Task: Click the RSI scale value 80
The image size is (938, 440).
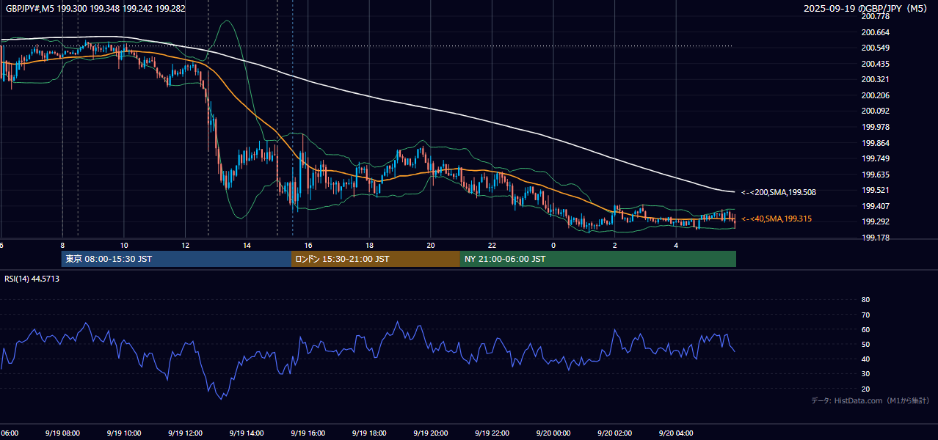Action: [x=865, y=300]
